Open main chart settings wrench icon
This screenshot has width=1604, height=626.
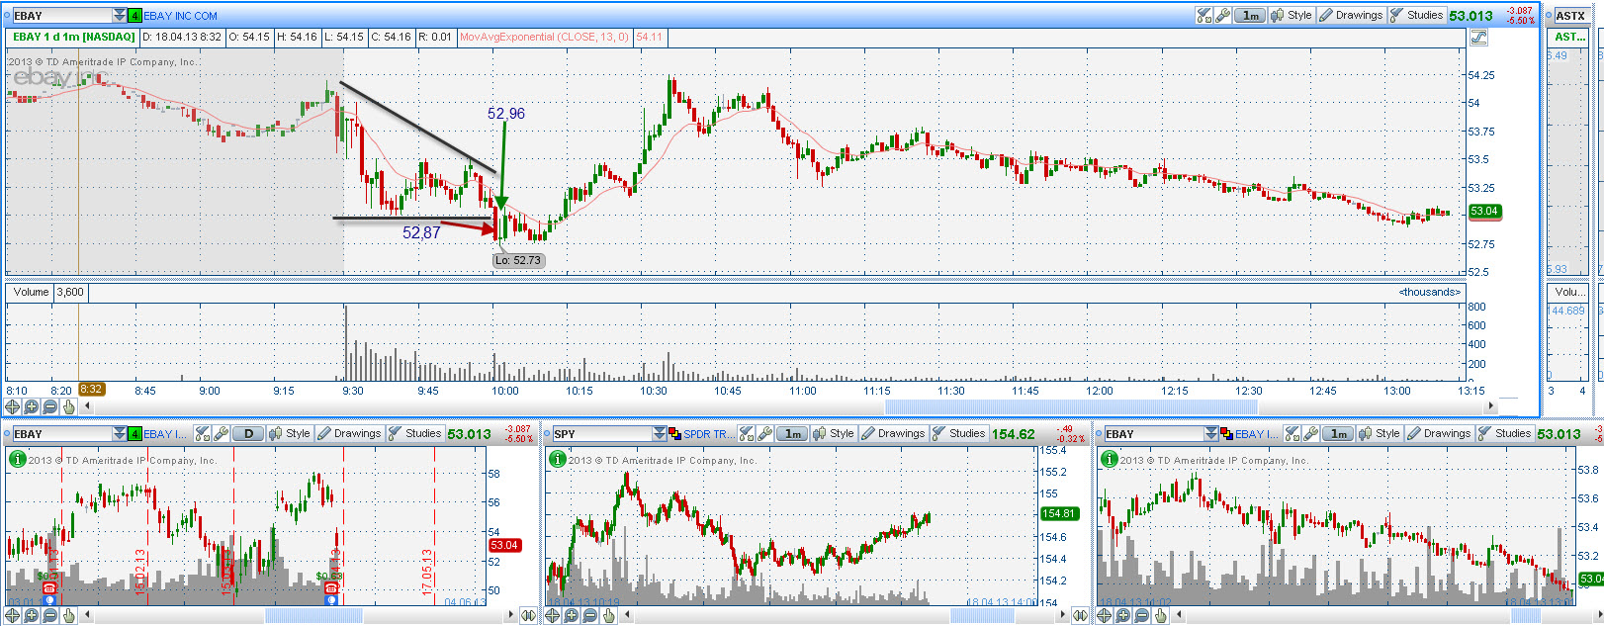1222,15
